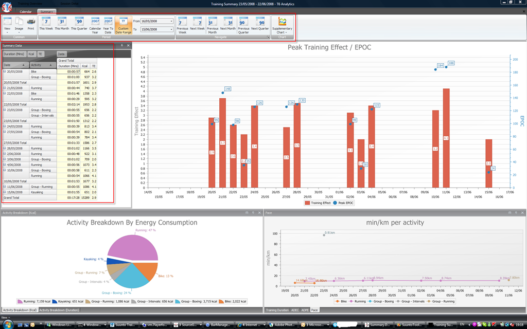This screenshot has width=527, height=329.
Task: Open the From date dropdown
Action: (171, 21)
